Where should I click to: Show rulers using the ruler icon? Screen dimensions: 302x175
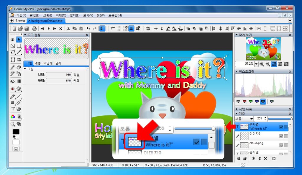pyautogui.click(x=113, y=29)
